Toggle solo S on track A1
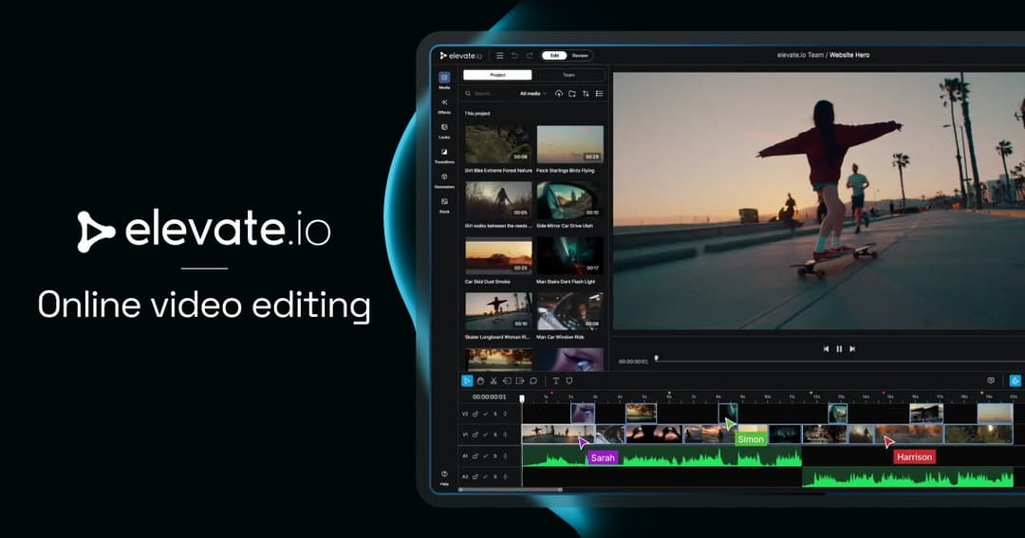Screen dimensions: 1025x538 click(x=494, y=455)
